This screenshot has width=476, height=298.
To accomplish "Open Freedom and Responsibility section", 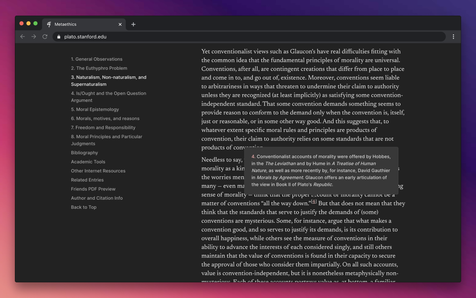I will coord(103,128).
